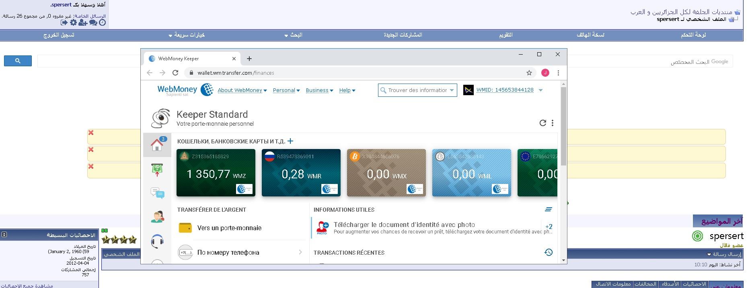The image size is (752, 288).
Task: Collapse the الاحصائيات البسيطة panel
Action: pyautogui.click(x=4, y=235)
